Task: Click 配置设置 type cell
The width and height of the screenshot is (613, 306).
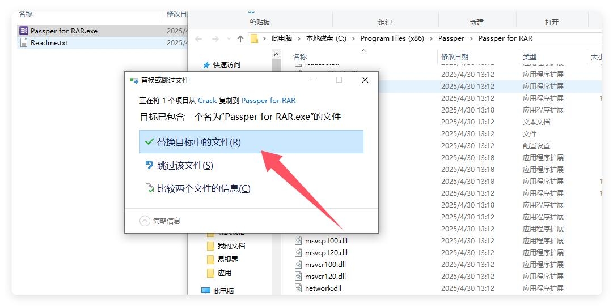Action: 536,146
